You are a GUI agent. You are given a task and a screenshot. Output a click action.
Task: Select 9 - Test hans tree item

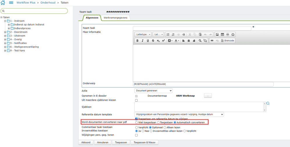pos(17,50)
